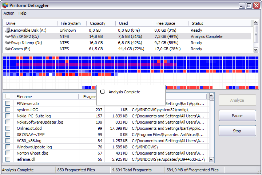
Task: Select the Removable Disk (A:) drive row
Action: pyautogui.click(x=127, y=30)
